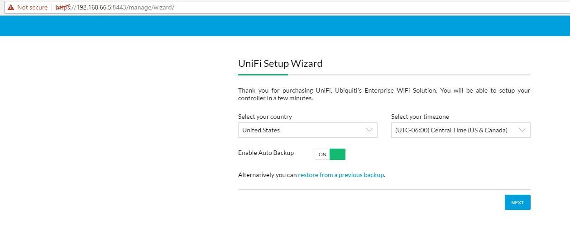Click the ON label of Auto Backup toggle
Image resolution: width=570 pixels, height=234 pixels.
[x=322, y=154]
